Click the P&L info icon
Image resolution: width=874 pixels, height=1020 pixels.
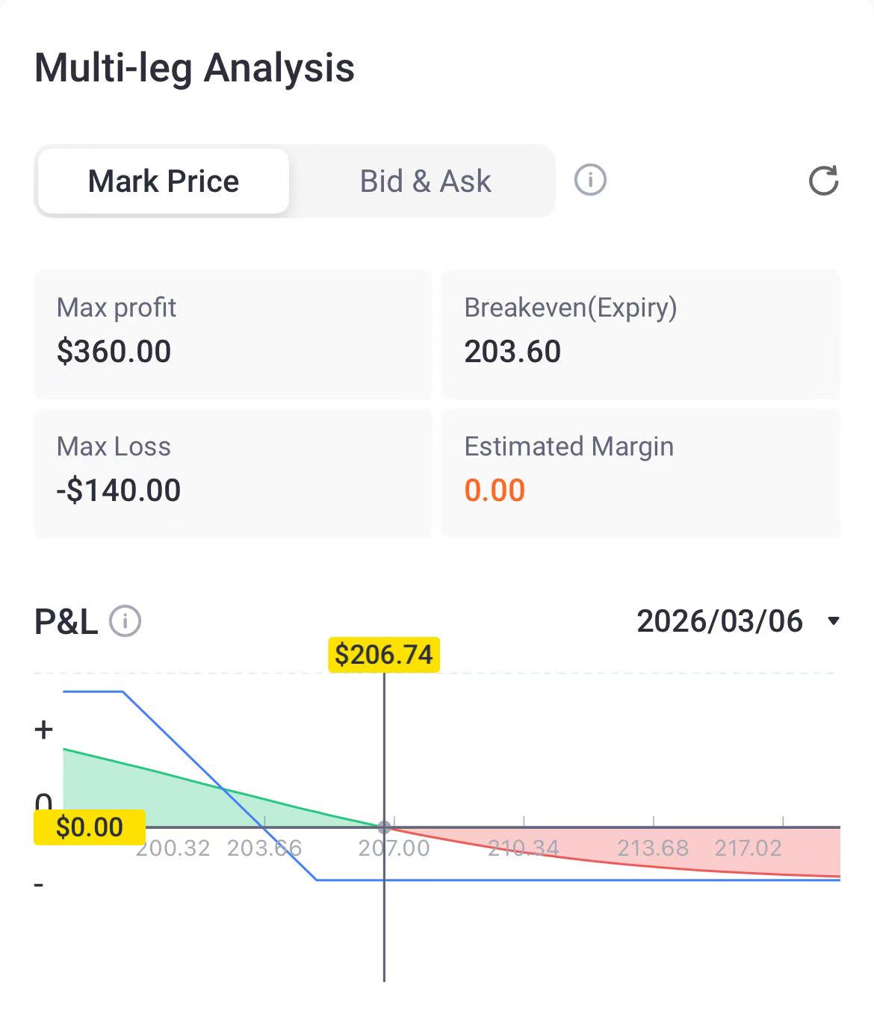click(x=125, y=621)
